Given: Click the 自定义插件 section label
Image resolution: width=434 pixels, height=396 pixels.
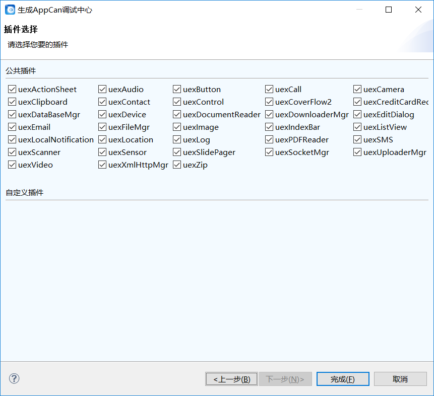Looking at the screenshot, I should [25, 193].
